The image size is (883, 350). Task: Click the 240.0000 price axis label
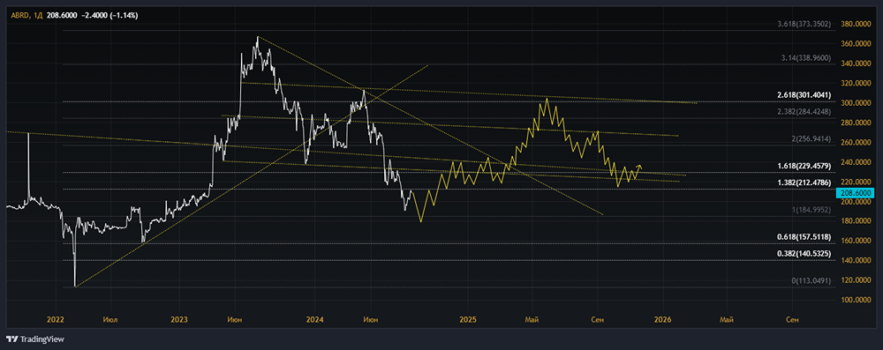click(855, 162)
